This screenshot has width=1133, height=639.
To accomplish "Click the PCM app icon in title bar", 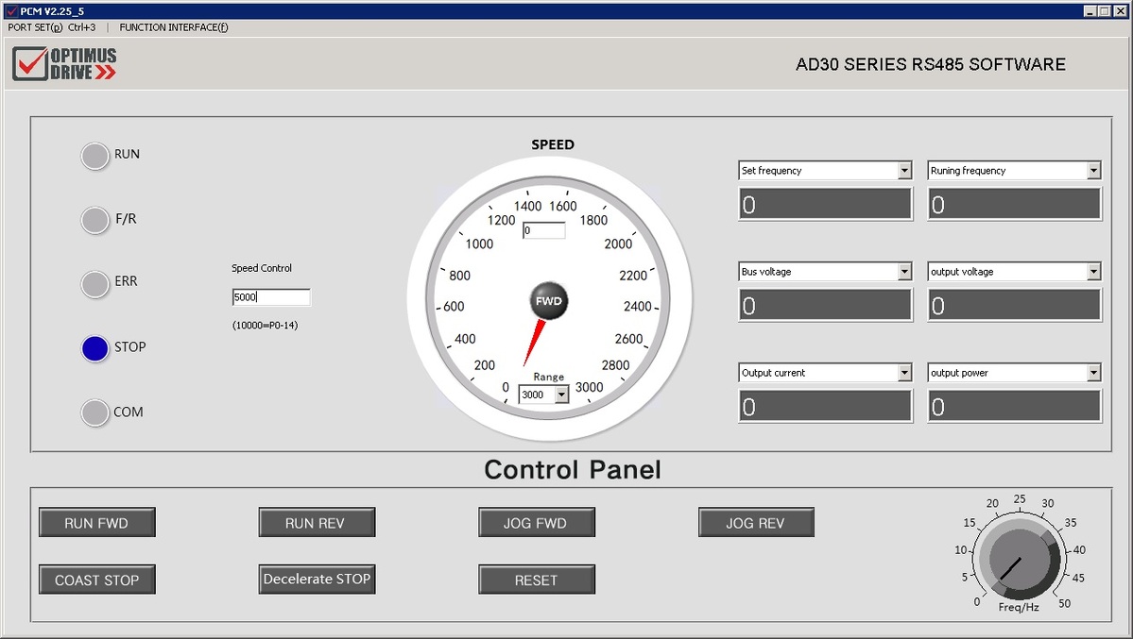I will tap(10, 10).
